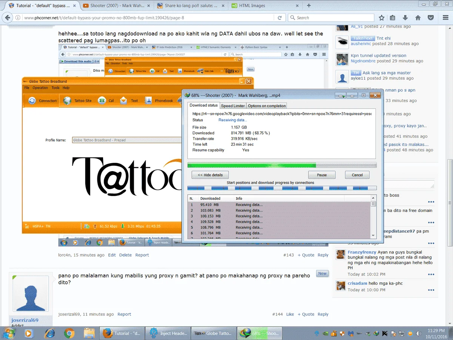The height and width of the screenshot is (340, 453).
Task: Switch to Inject Header taskbar window
Action: click(x=169, y=334)
